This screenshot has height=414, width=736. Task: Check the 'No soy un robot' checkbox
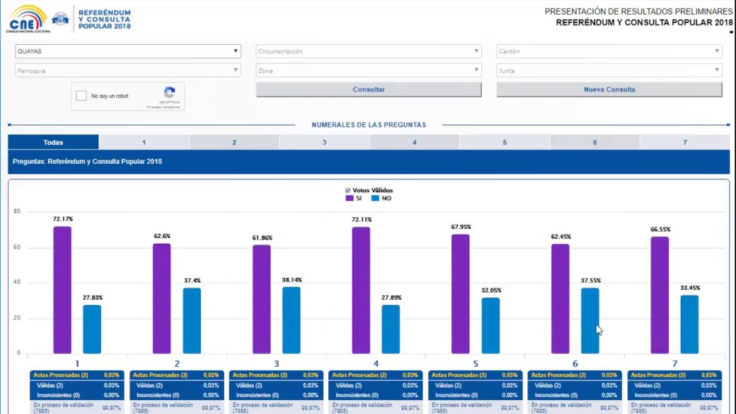[82, 96]
